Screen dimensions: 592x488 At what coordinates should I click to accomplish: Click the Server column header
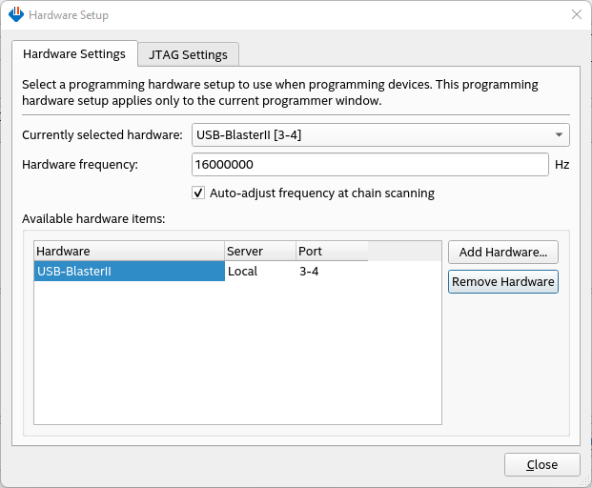point(259,252)
